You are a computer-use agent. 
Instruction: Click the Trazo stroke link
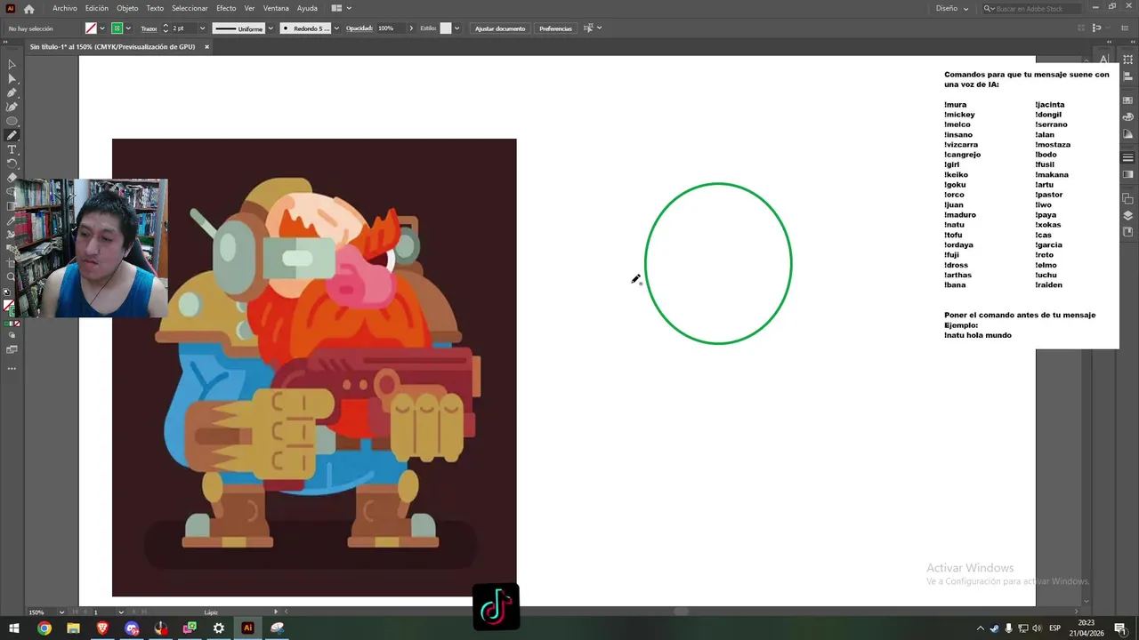pyautogui.click(x=149, y=28)
